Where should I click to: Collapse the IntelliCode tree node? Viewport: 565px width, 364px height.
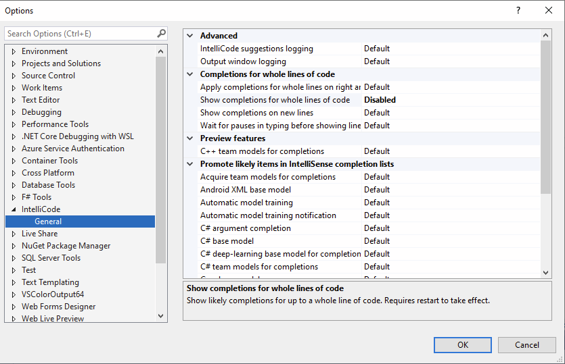point(14,209)
